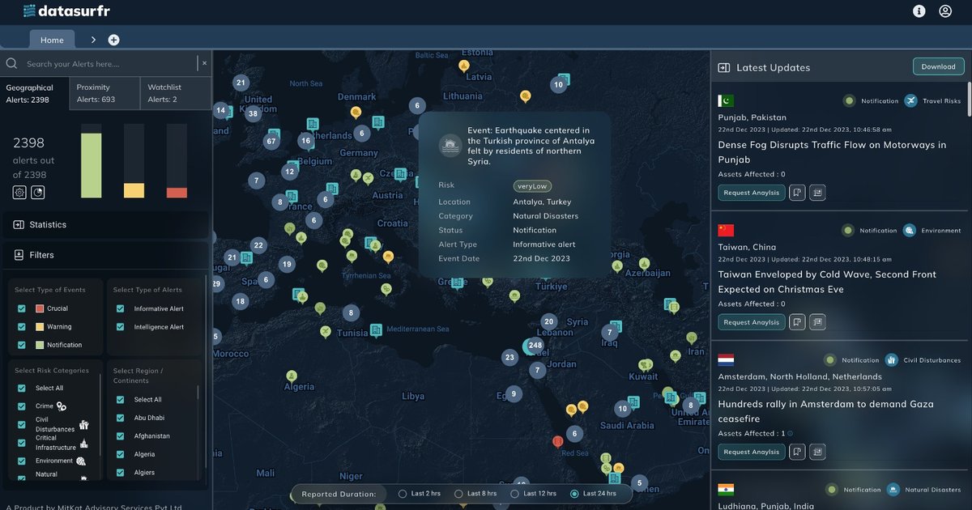Switch to the Proximity Alerts tab
Viewport: 972px width, 510px height.
[104, 93]
